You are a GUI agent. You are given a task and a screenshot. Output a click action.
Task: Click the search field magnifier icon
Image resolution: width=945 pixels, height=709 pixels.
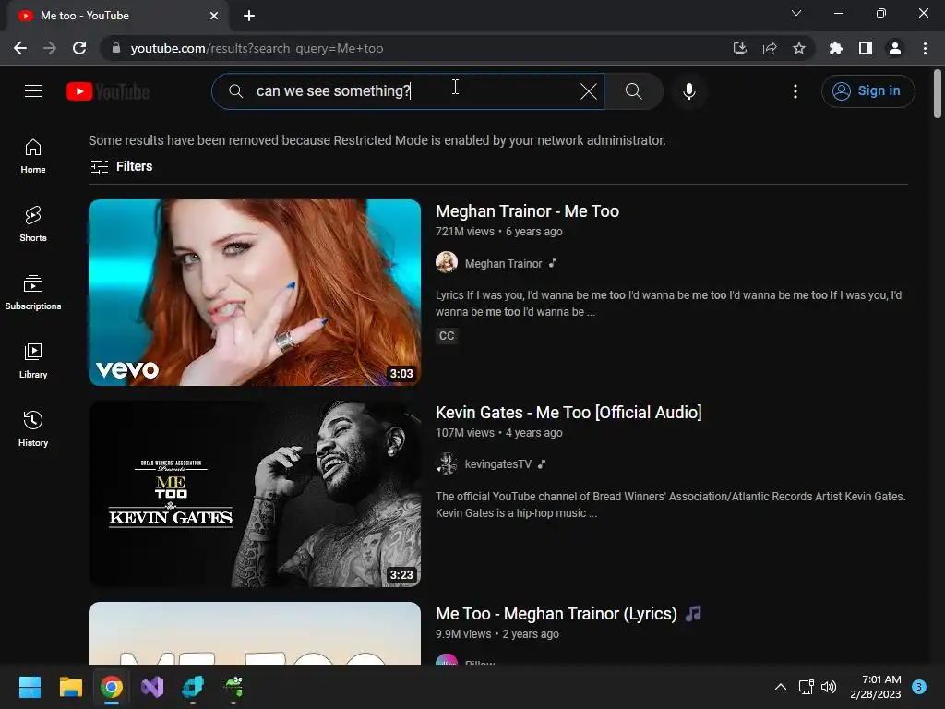235,91
